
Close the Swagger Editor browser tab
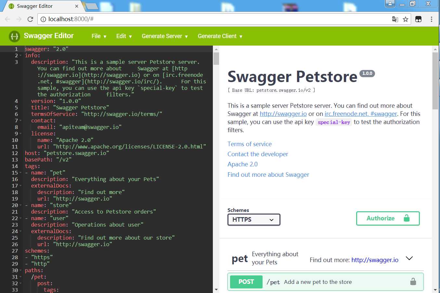[77, 6]
